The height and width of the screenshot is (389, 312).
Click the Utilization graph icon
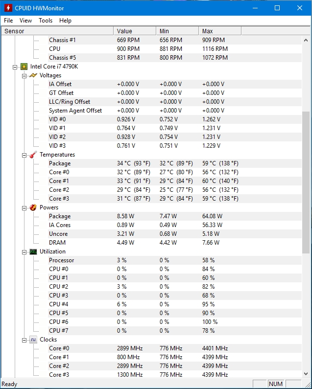coord(33,252)
